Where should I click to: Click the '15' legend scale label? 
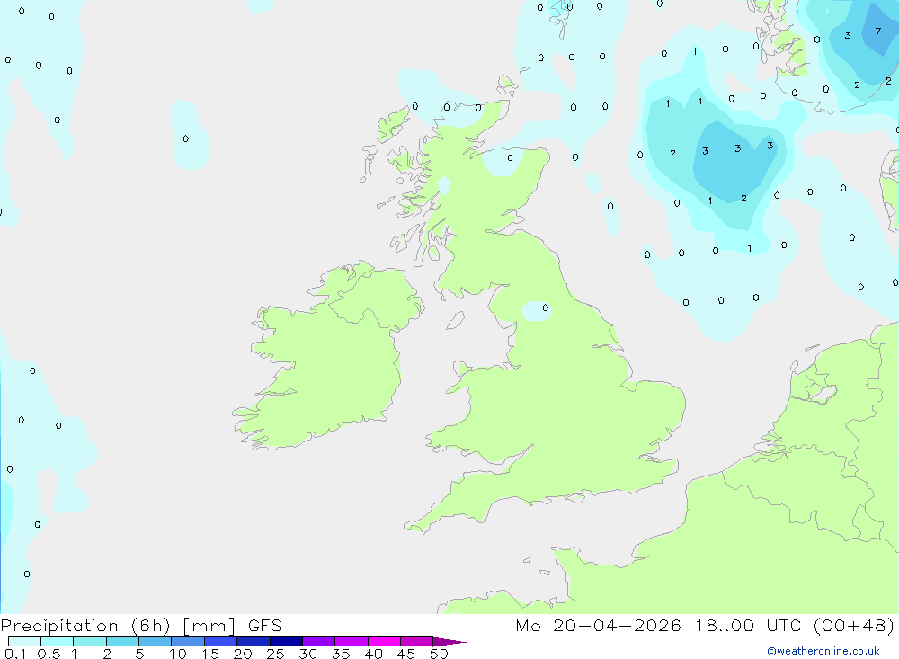210,654
